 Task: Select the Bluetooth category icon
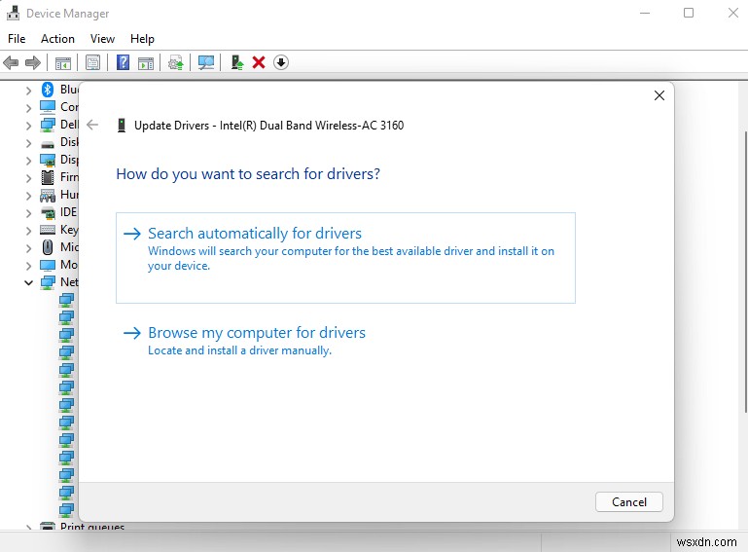click(48, 90)
